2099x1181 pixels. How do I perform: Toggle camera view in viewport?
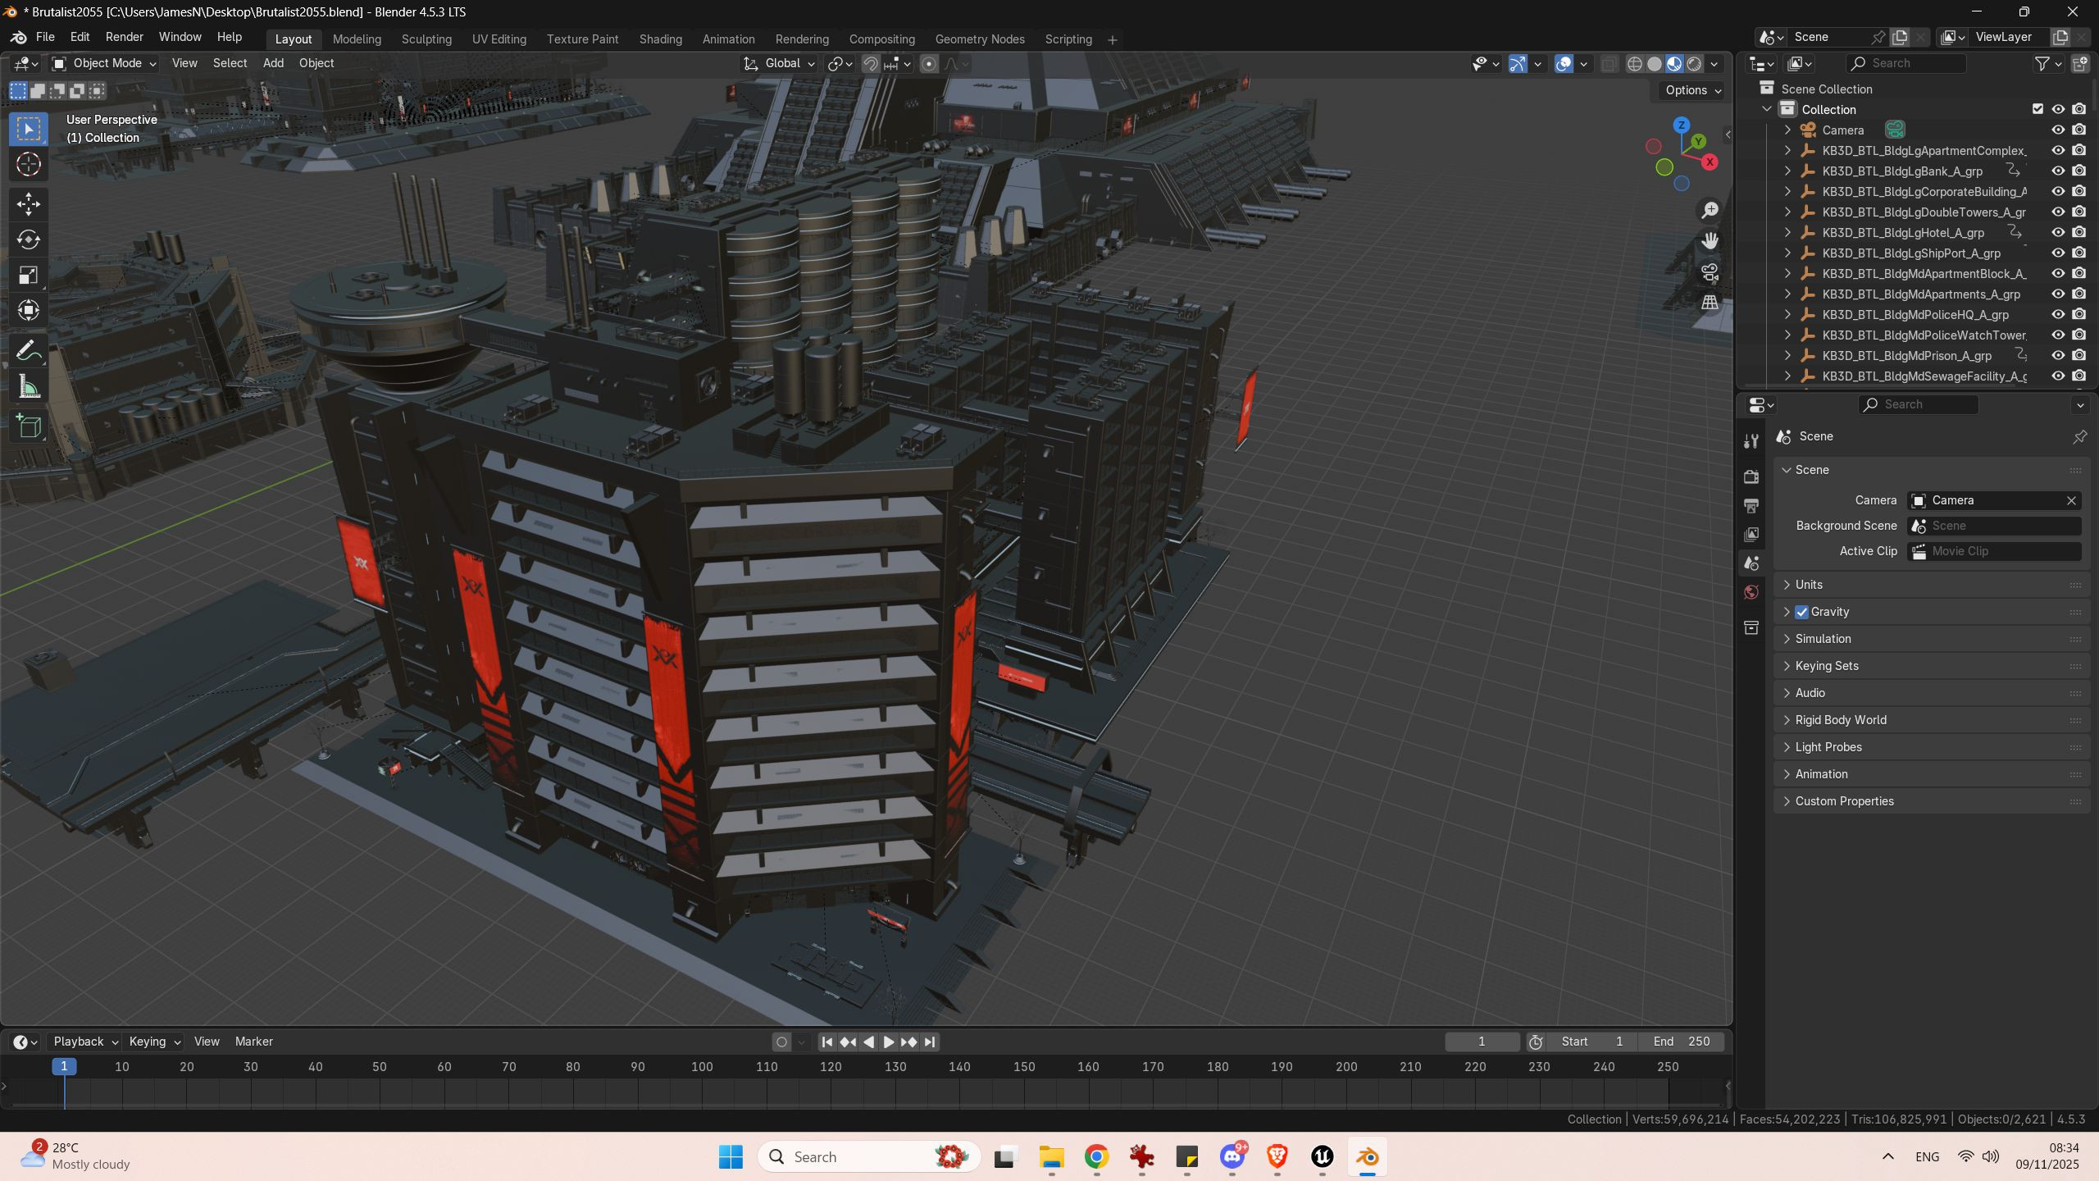1710,272
